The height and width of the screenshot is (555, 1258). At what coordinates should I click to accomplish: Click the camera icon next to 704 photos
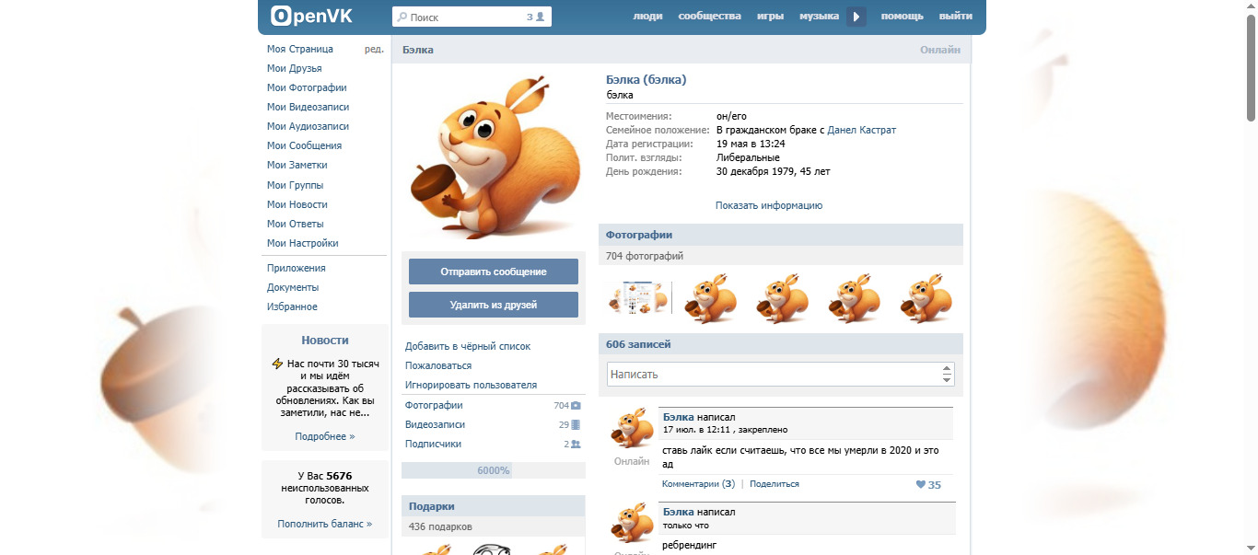(576, 405)
